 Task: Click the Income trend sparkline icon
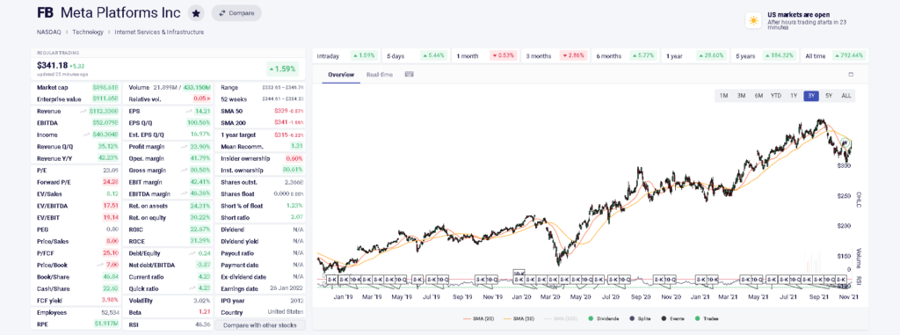86,135
